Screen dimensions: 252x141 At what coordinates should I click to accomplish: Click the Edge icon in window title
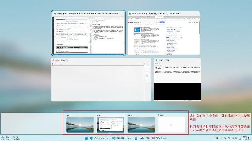click(x=130, y=14)
